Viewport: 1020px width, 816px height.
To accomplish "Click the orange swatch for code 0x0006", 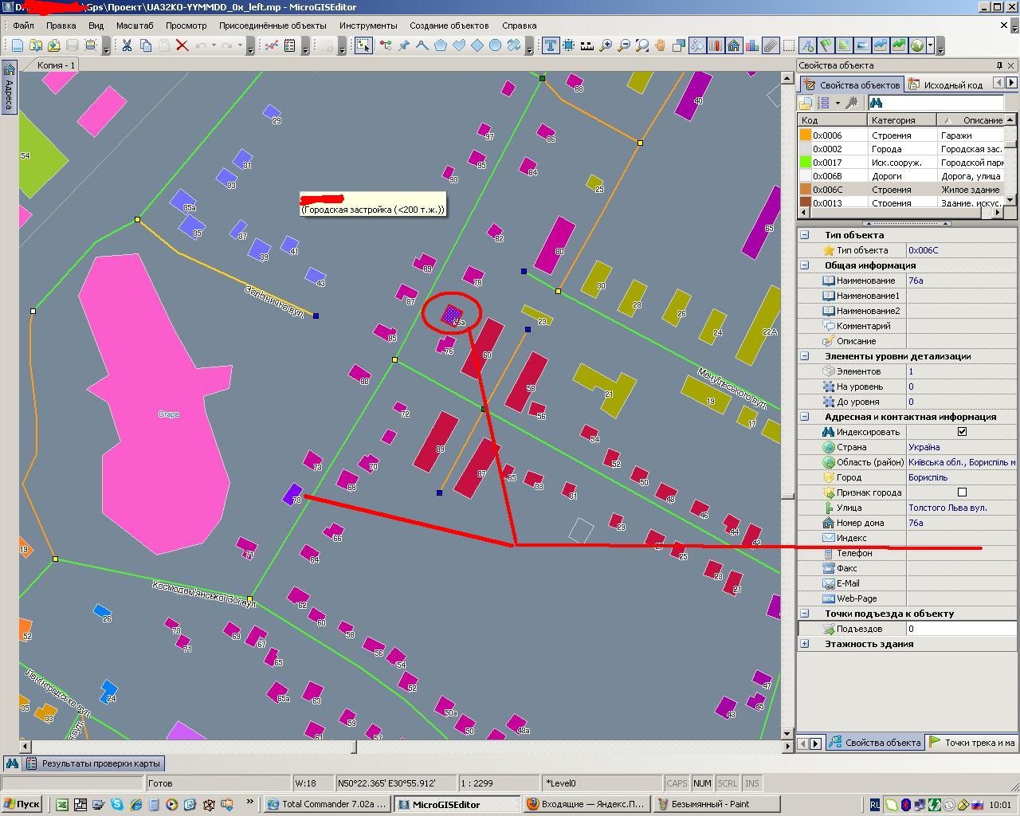I will 806,135.
